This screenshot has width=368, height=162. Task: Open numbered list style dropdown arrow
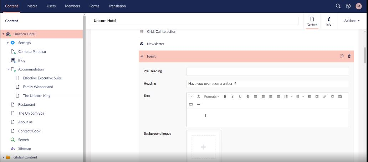(x=303, y=96)
